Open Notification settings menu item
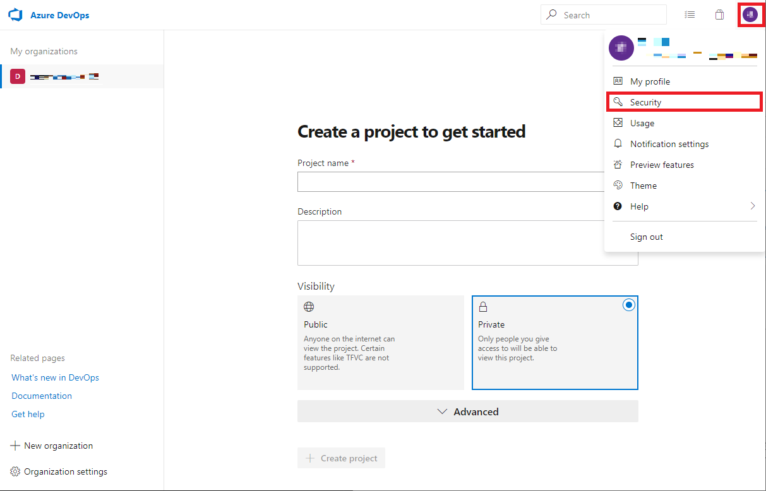766x491 pixels. point(685,143)
